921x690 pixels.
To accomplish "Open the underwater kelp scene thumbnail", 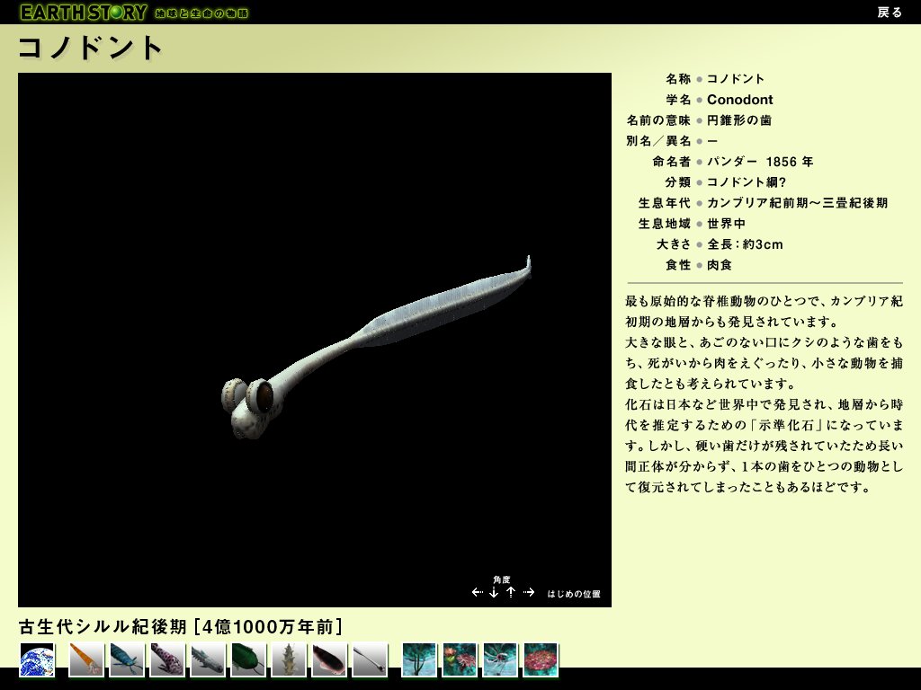I will coord(419,659).
